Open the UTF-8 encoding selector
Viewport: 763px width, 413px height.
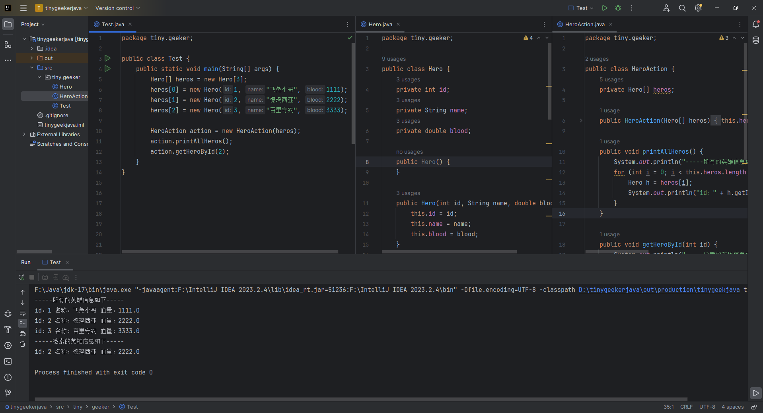point(707,407)
